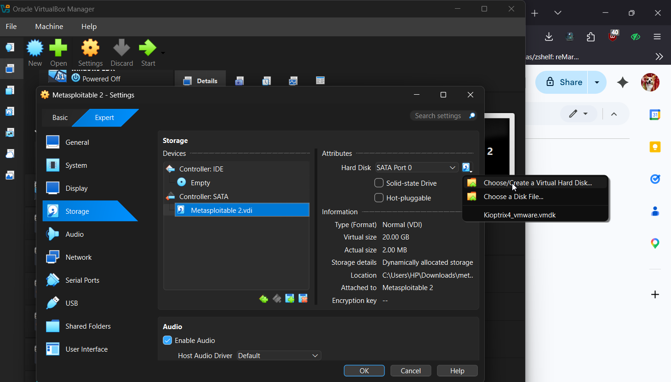Expand the Host Audio Driver dropdown
The height and width of the screenshot is (382, 671).
(x=278, y=356)
